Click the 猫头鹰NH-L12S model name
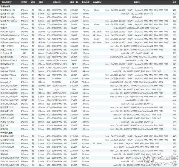 [x=8, y=10]
